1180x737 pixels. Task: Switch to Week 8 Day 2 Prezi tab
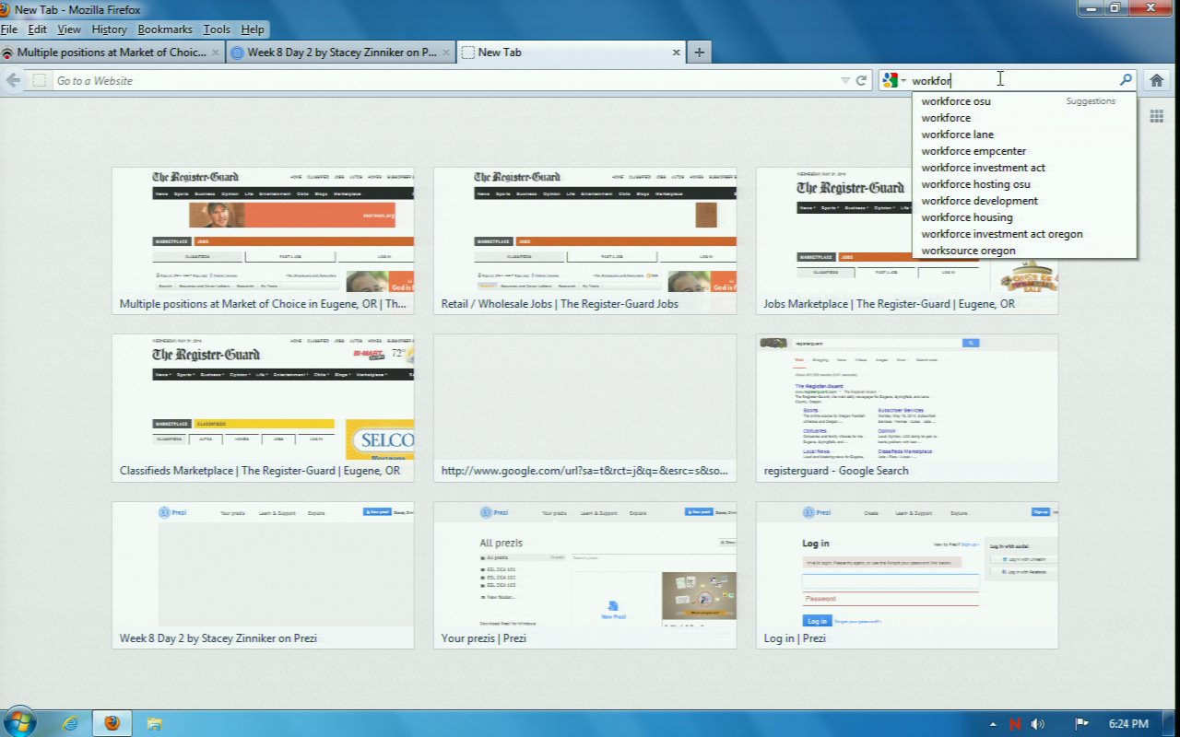pos(341,53)
